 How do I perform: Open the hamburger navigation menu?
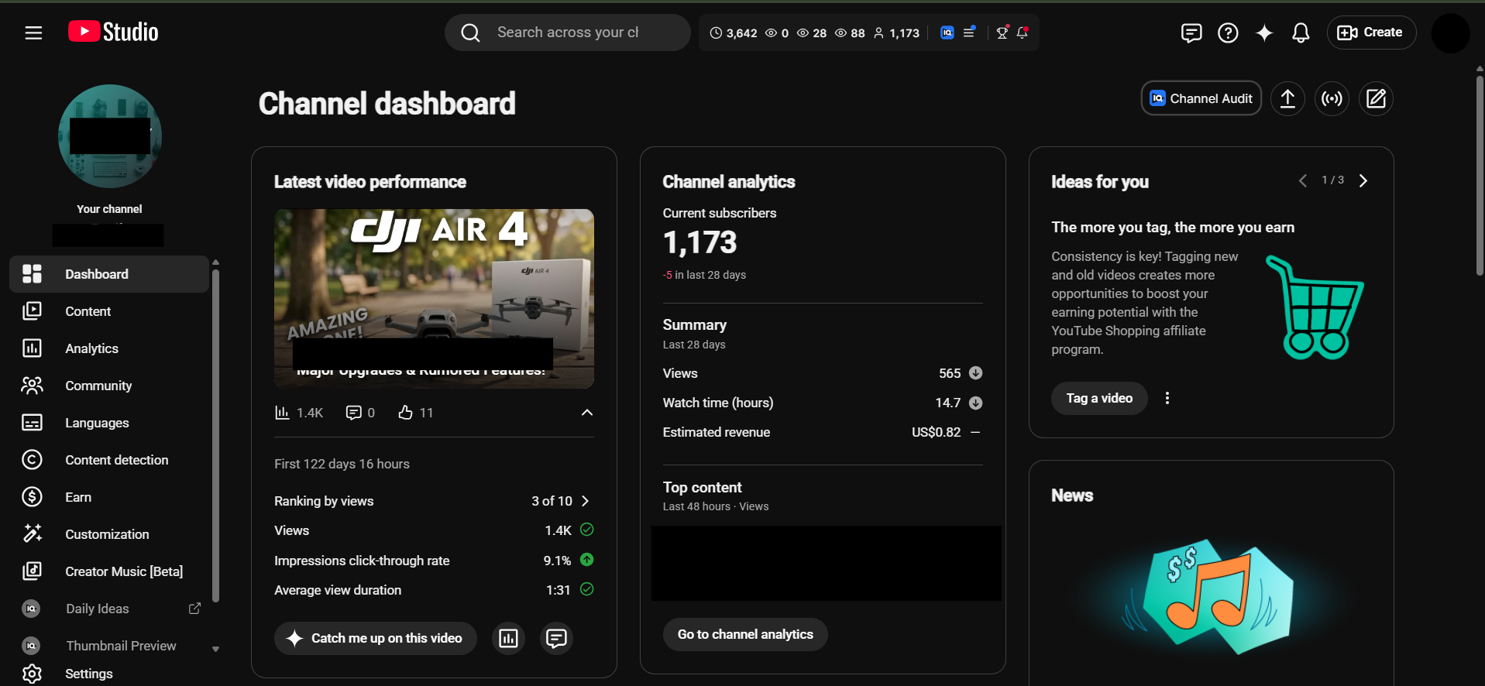pyautogui.click(x=33, y=33)
